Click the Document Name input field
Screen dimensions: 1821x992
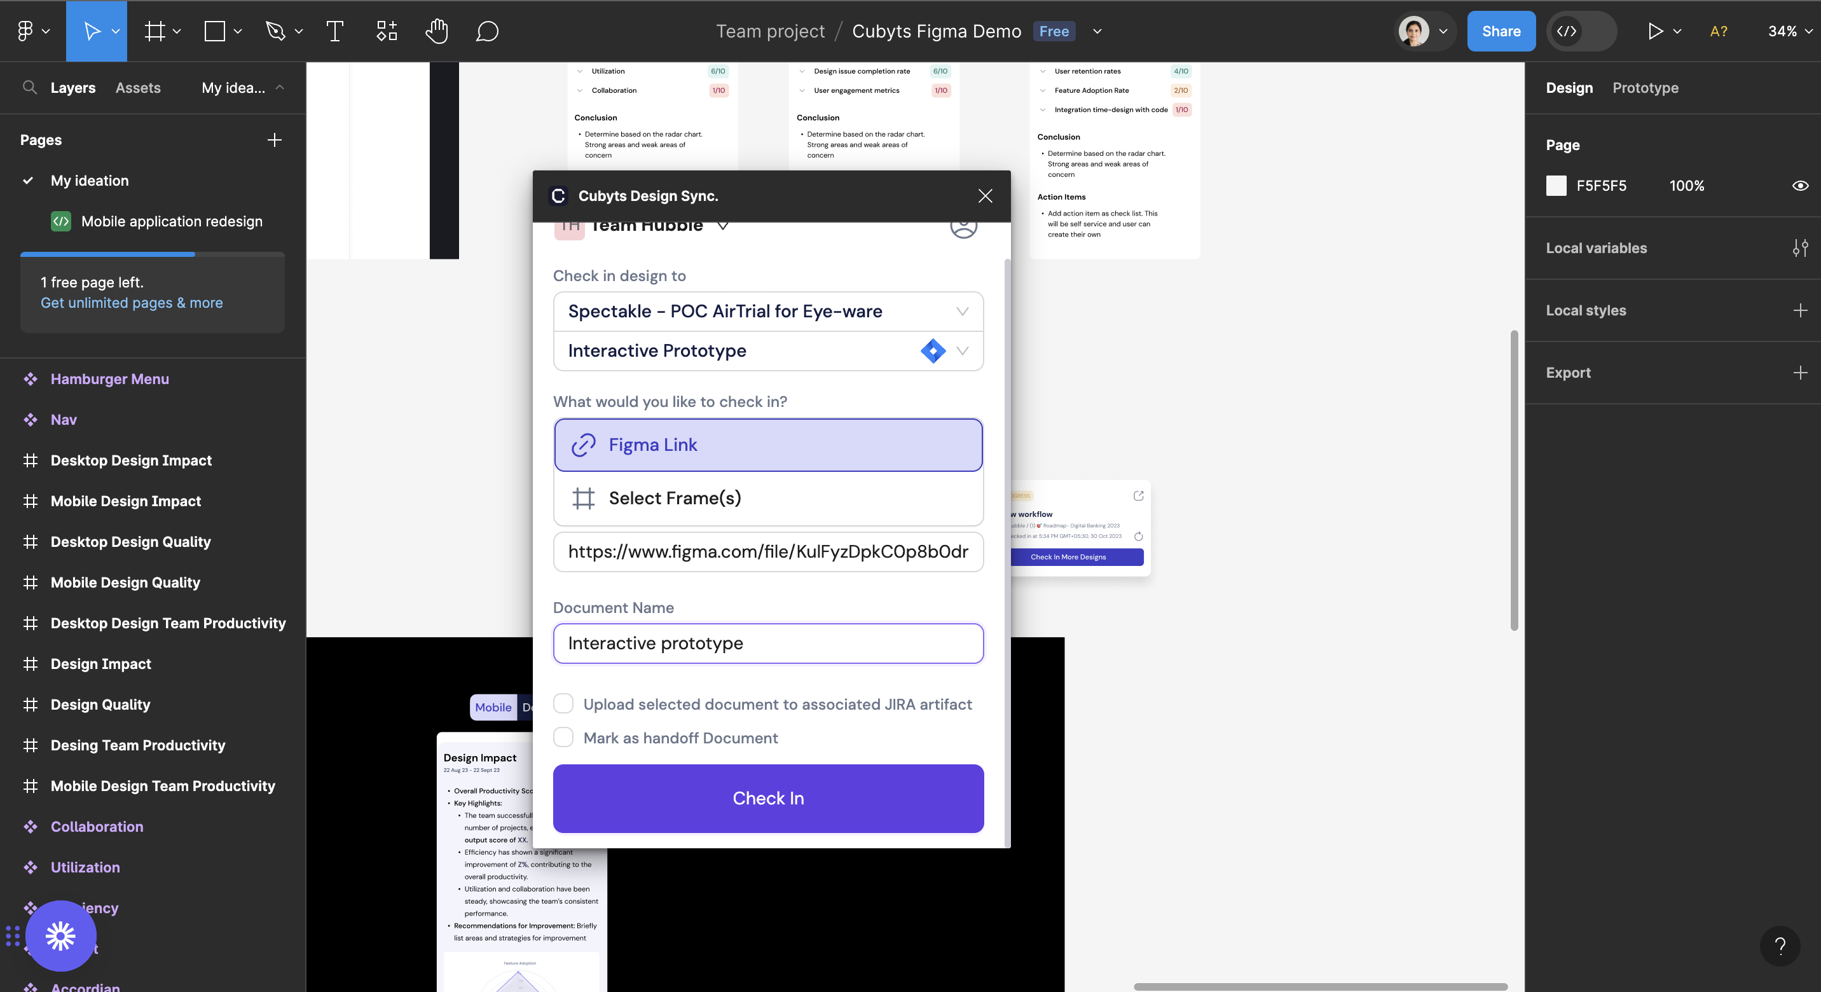[x=767, y=643]
